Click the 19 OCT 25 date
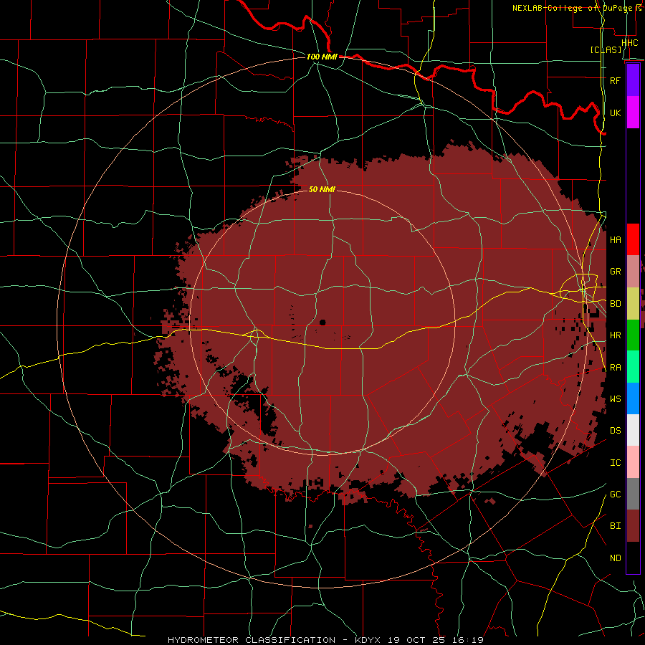 pos(416,640)
